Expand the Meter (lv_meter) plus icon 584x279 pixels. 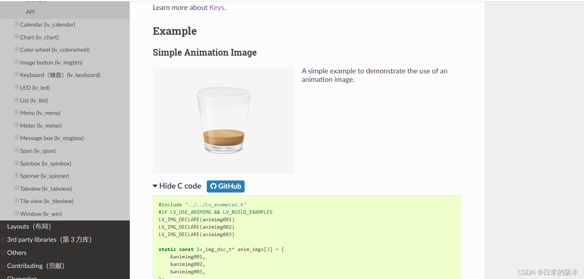click(x=17, y=125)
